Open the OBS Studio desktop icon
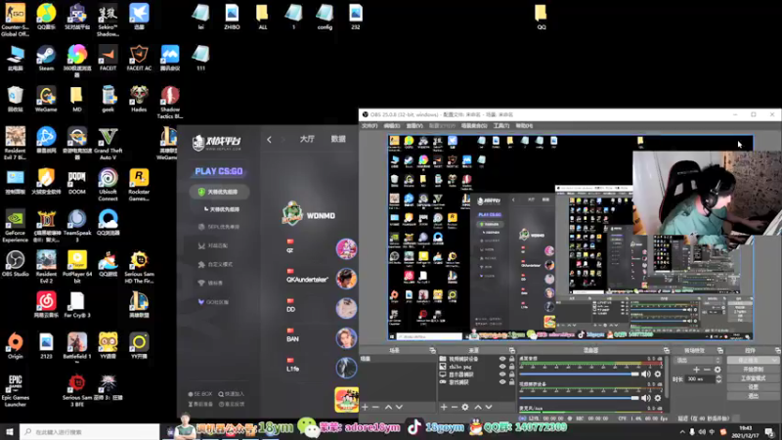 pyautogui.click(x=15, y=264)
